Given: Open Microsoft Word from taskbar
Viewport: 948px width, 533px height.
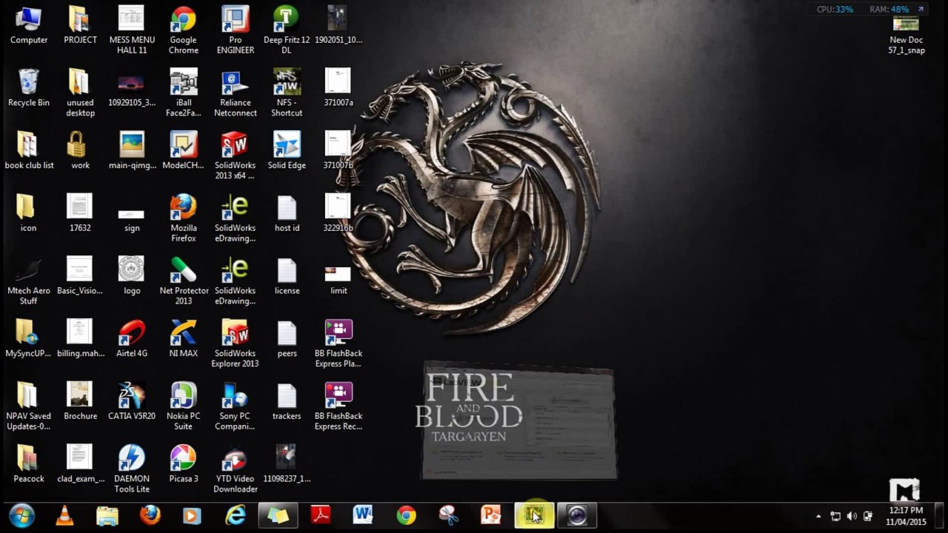Looking at the screenshot, I should (363, 515).
